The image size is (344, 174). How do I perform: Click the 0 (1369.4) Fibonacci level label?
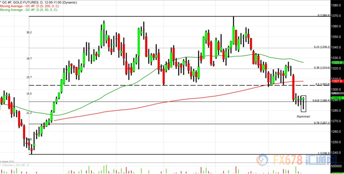pyautogui.click(x=323, y=16)
